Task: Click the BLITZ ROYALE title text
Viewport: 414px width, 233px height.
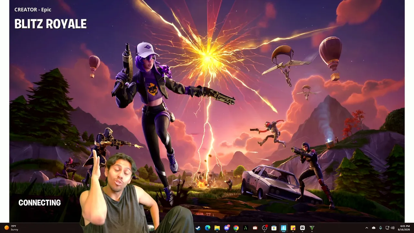Action: point(50,24)
